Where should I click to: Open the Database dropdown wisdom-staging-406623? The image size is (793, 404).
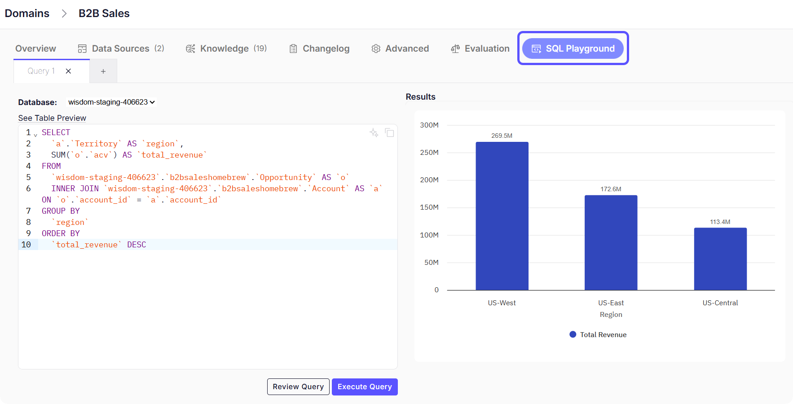(111, 102)
